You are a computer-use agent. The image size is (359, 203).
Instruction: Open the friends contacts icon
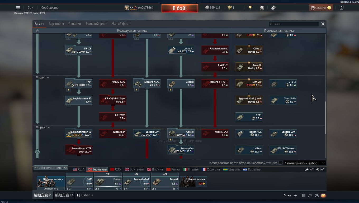[x=310, y=196]
